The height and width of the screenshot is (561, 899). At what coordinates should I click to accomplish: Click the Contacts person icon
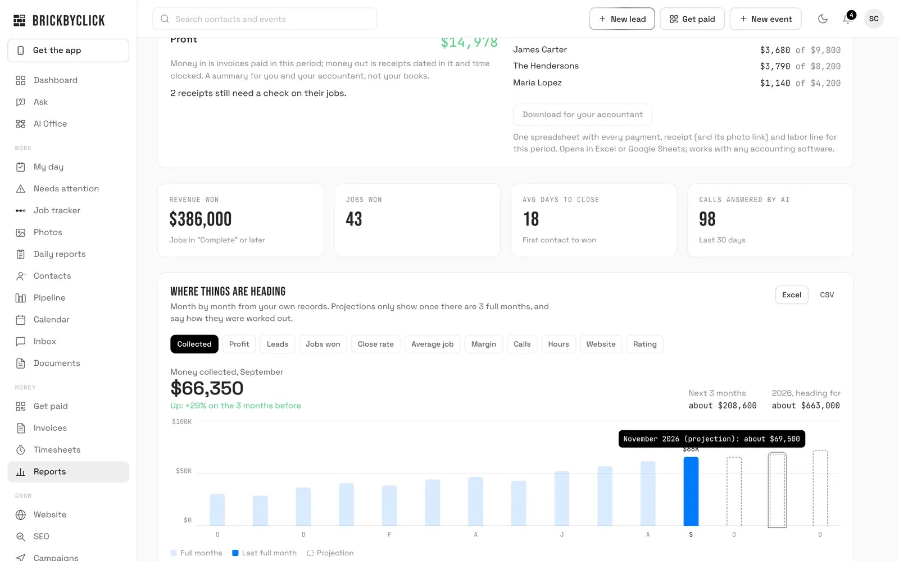tap(21, 276)
